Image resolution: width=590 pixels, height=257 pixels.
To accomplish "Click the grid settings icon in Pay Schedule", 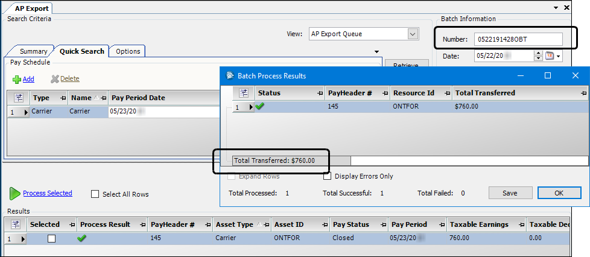I will (x=18, y=98).
